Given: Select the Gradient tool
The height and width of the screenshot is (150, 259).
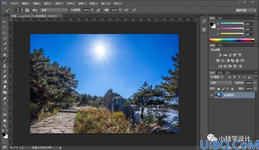Looking at the screenshot, I should click(x=5, y=82).
